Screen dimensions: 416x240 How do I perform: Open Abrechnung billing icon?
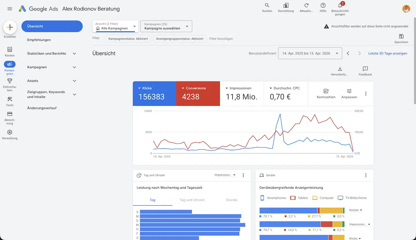click(x=10, y=114)
